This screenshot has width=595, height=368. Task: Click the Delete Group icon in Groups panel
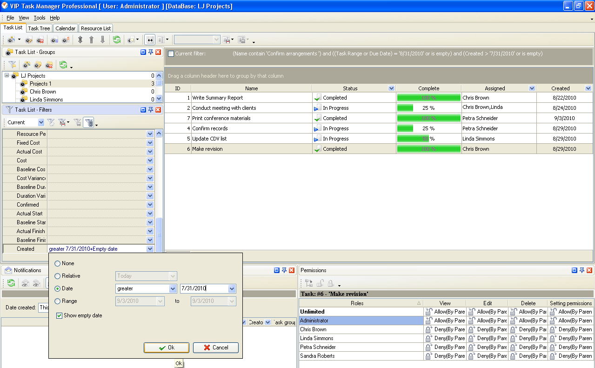(49, 65)
